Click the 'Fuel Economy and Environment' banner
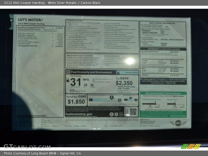Screen dimensions: 208x156 pos(92,72)
